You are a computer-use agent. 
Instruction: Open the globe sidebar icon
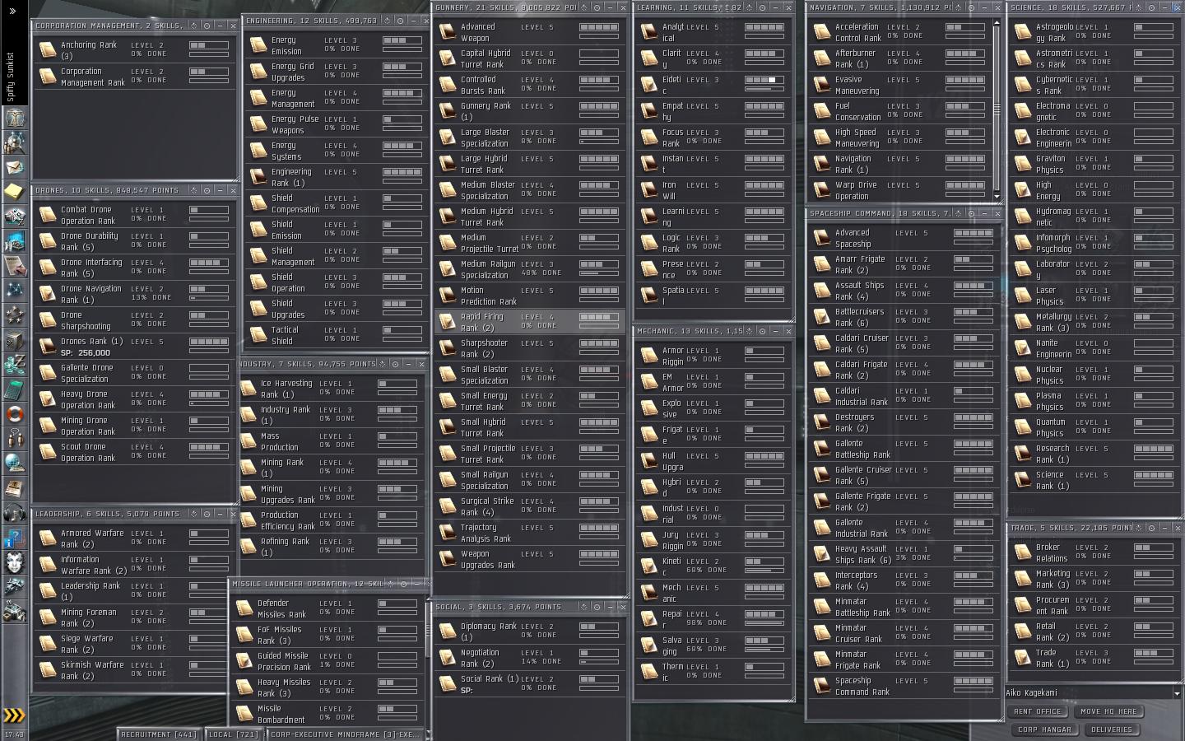(x=14, y=463)
